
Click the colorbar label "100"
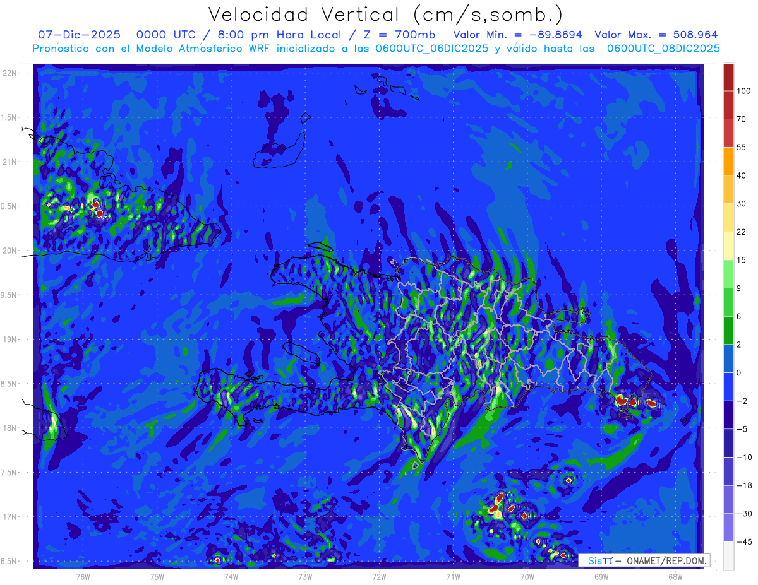tap(743, 92)
